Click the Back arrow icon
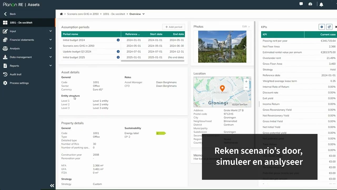Image resolution: width=337 pixels, height=190 pixels. pos(5,14)
